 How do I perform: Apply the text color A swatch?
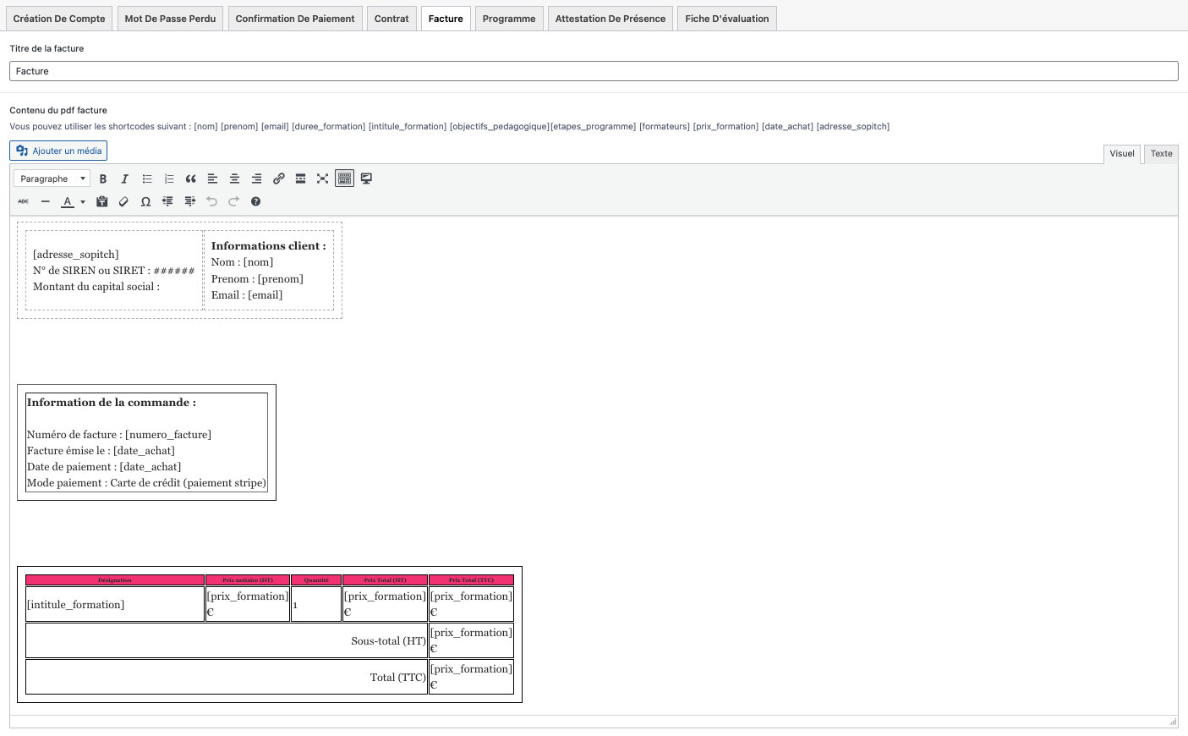[x=68, y=201]
